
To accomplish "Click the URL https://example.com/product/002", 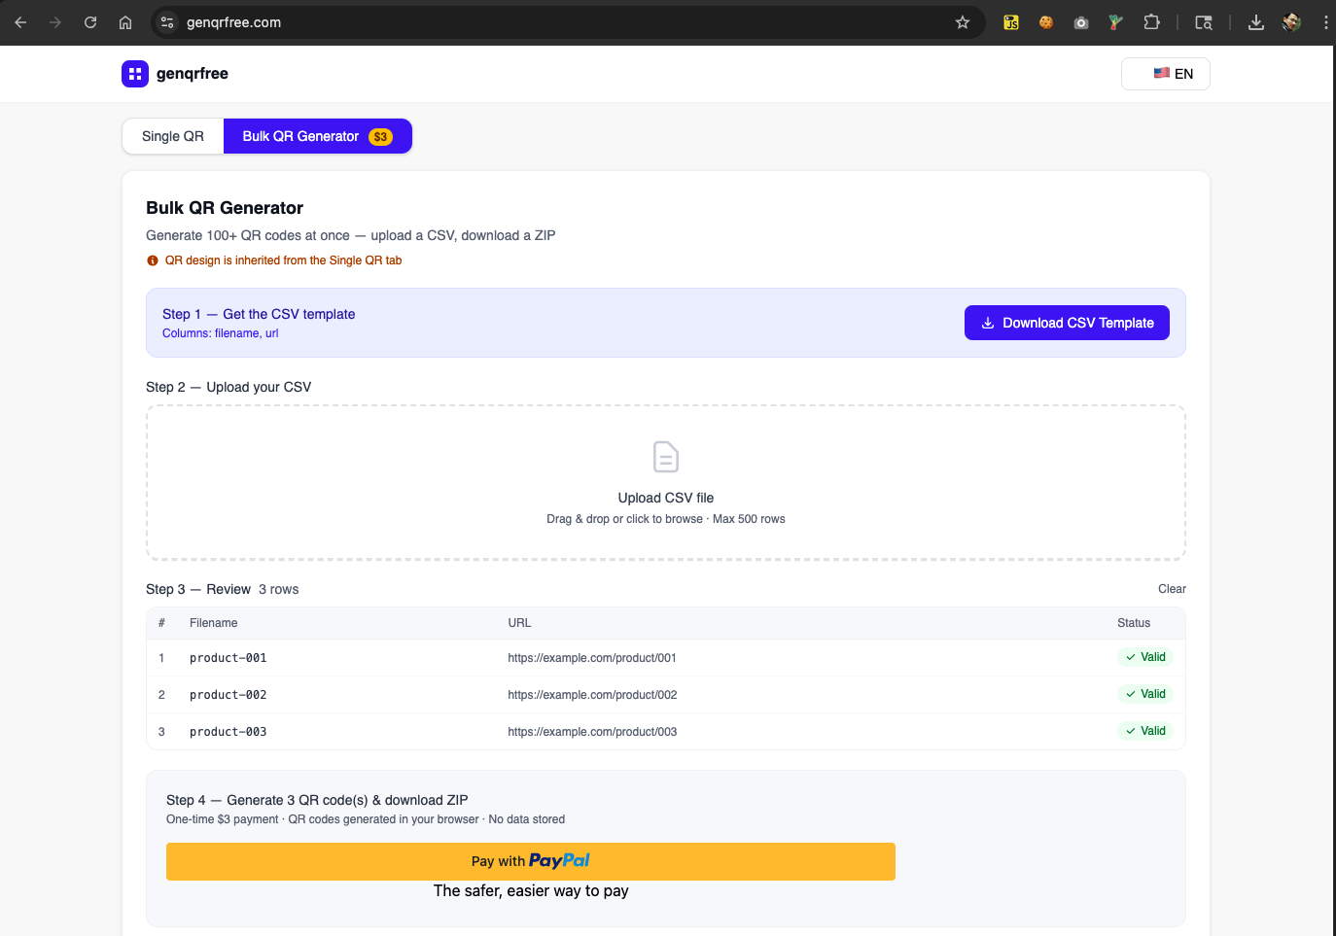I will [592, 695].
